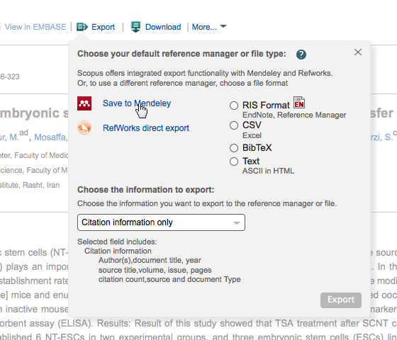Viewport: 397px width, 340px height.
Task: Open the View in EMBASE link
Action: pyautogui.click(x=35, y=27)
